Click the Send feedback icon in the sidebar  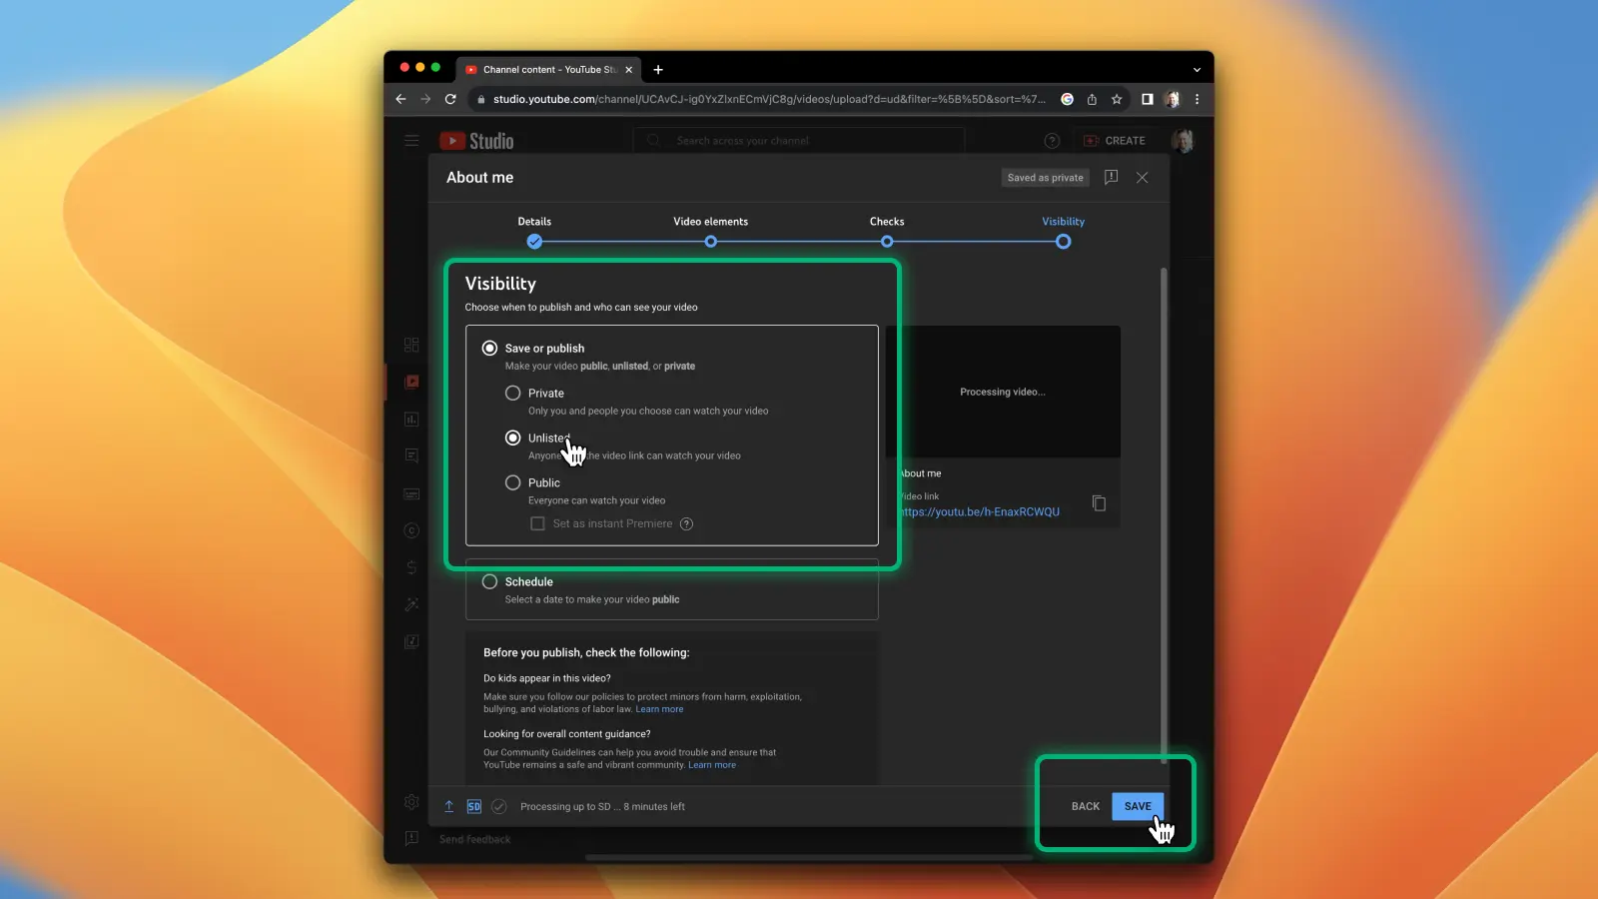(411, 839)
